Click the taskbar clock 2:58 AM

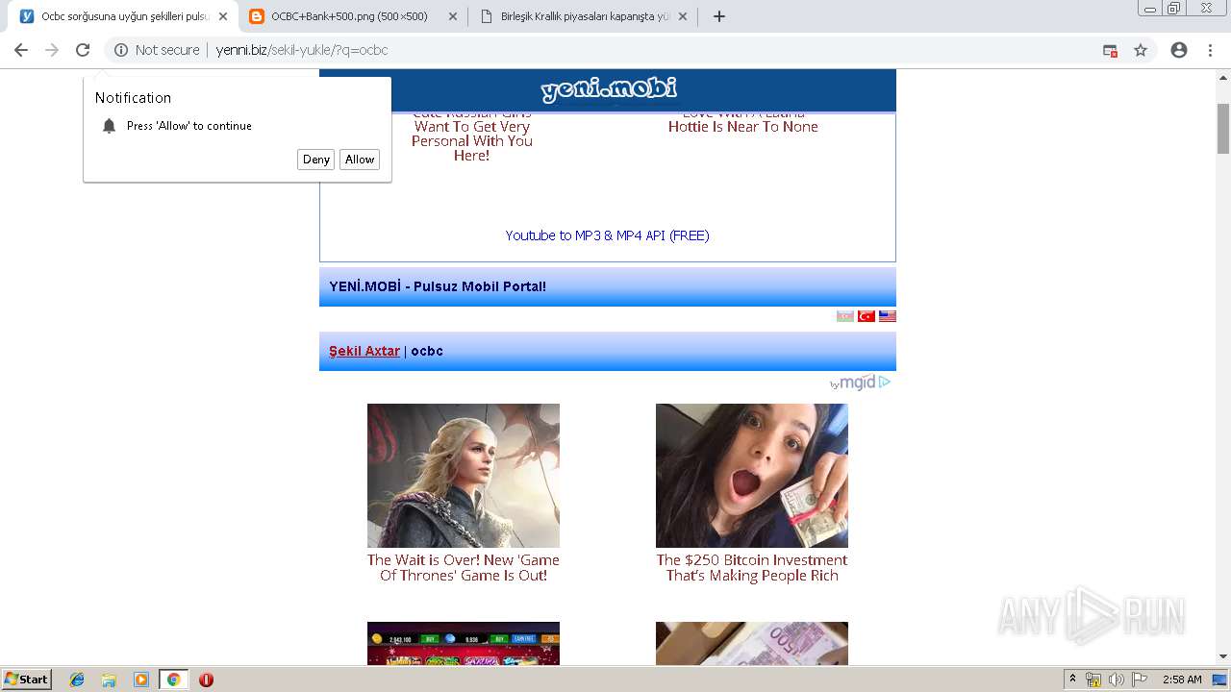[1182, 680]
